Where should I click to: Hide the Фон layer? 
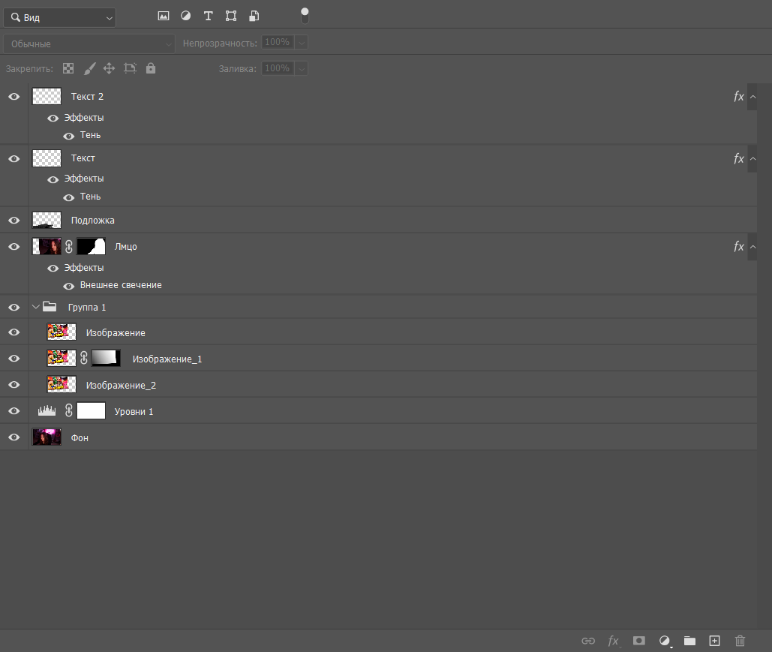[14, 437]
